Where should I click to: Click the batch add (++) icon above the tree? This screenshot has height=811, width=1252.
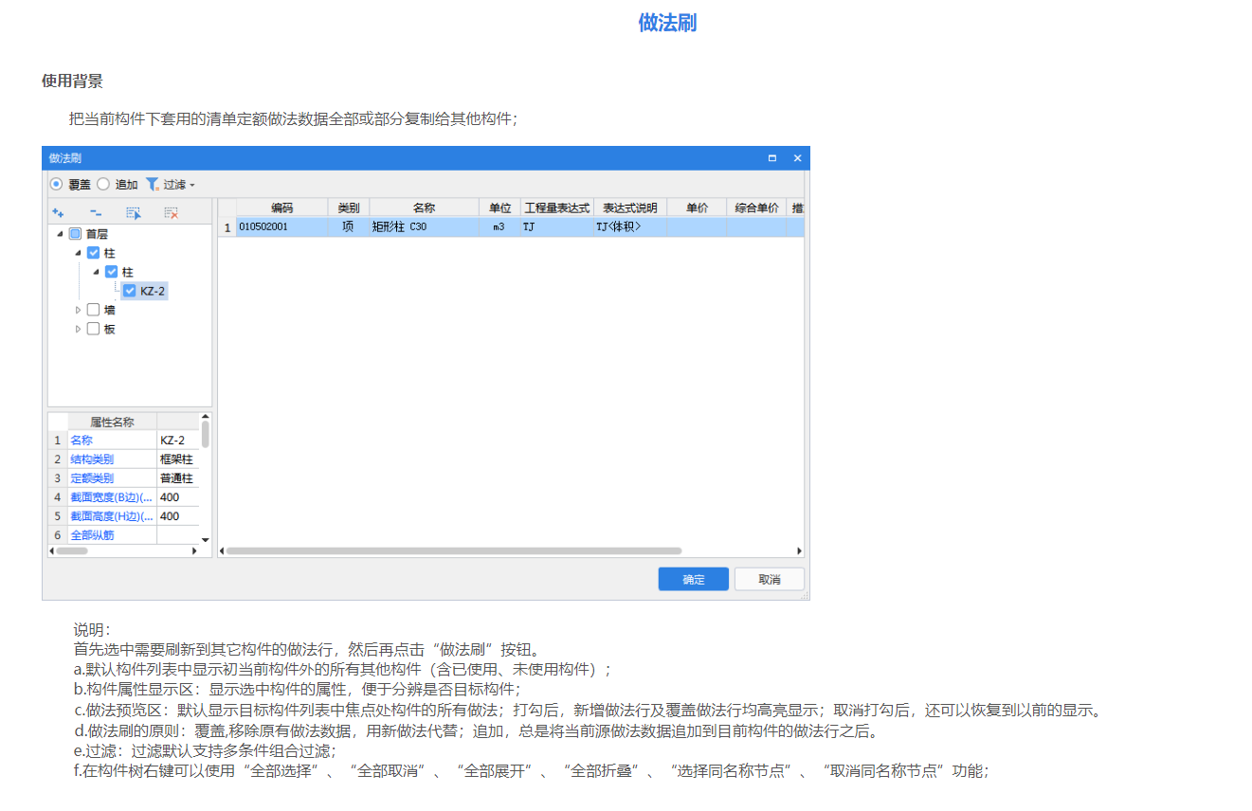pos(59,213)
